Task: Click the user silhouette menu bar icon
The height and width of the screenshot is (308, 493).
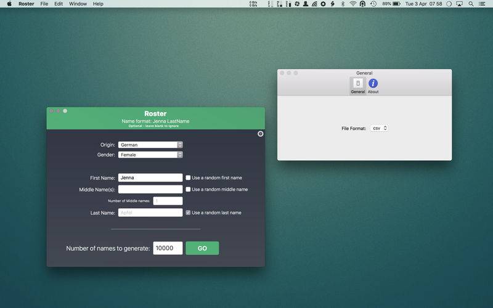Action: click(305, 4)
